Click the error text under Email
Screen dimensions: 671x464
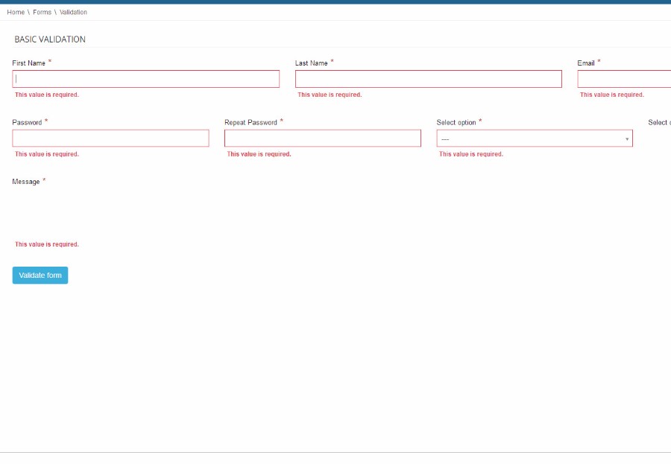[612, 95]
